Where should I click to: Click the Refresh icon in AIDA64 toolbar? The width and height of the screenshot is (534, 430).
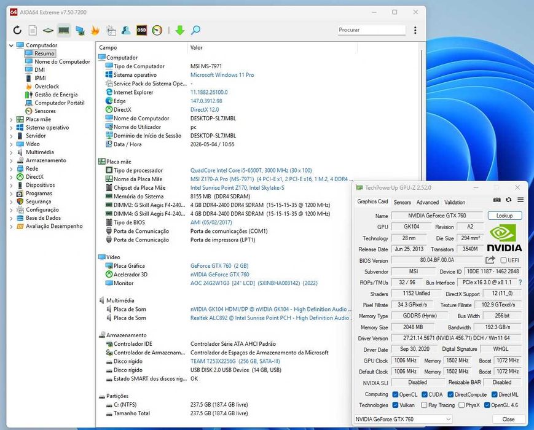click(x=17, y=30)
